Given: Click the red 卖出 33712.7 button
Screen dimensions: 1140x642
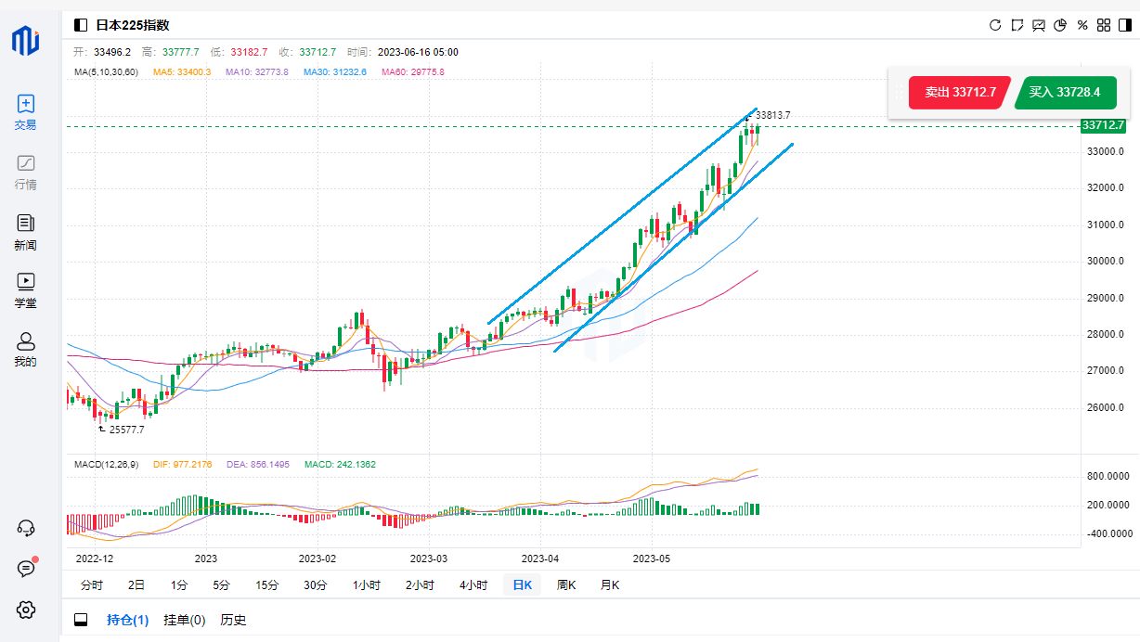Looking at the screenshot, I should (959, 93).
